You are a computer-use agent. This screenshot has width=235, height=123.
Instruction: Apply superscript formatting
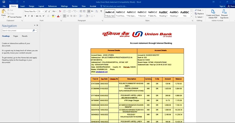[44, 16]
